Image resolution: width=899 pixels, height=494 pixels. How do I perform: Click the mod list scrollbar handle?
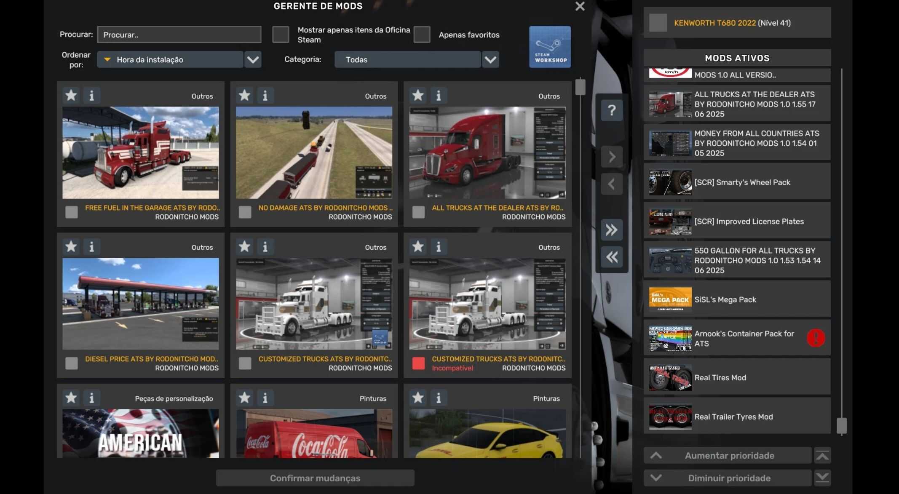[580, 87]
